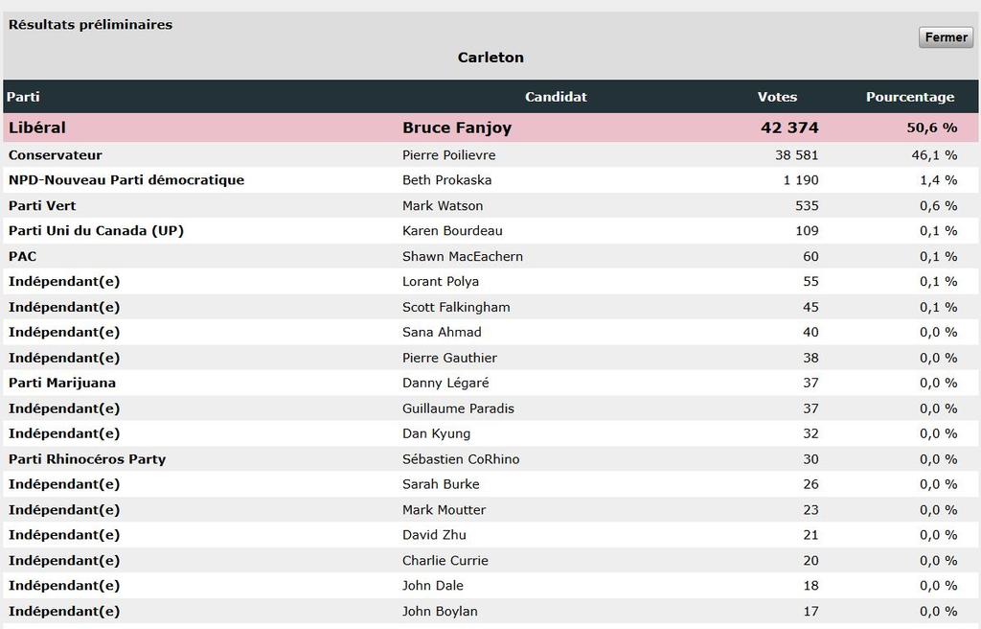This screenshot has width=981, height=629.
Task: Click candidate name Pierre Poilievre
Action: 448,154
